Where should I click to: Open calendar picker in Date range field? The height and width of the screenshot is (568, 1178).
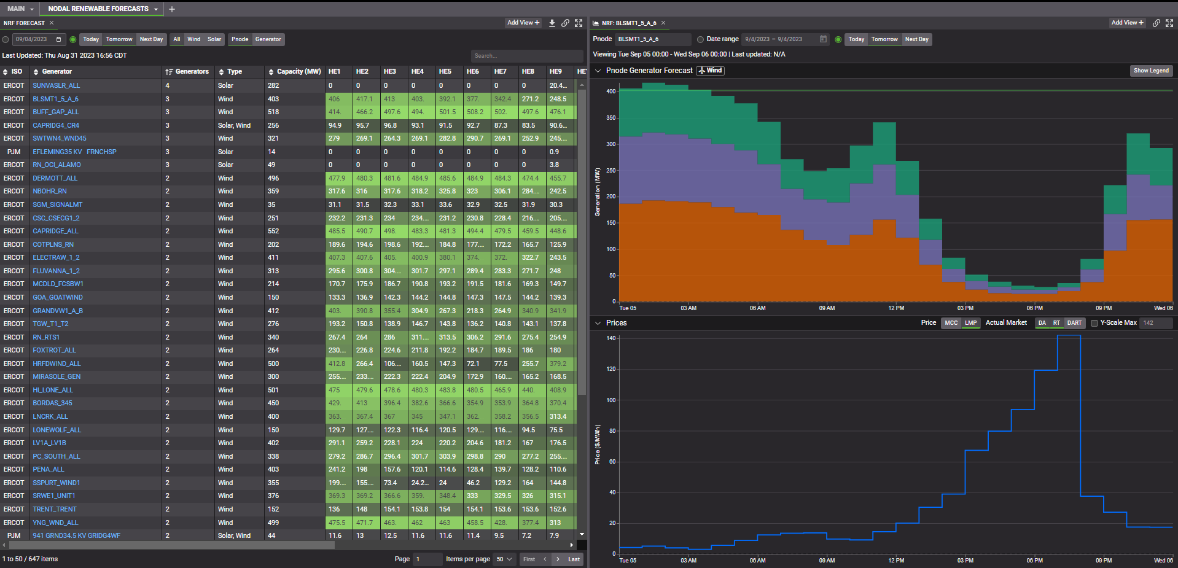[x=823, y=39]
